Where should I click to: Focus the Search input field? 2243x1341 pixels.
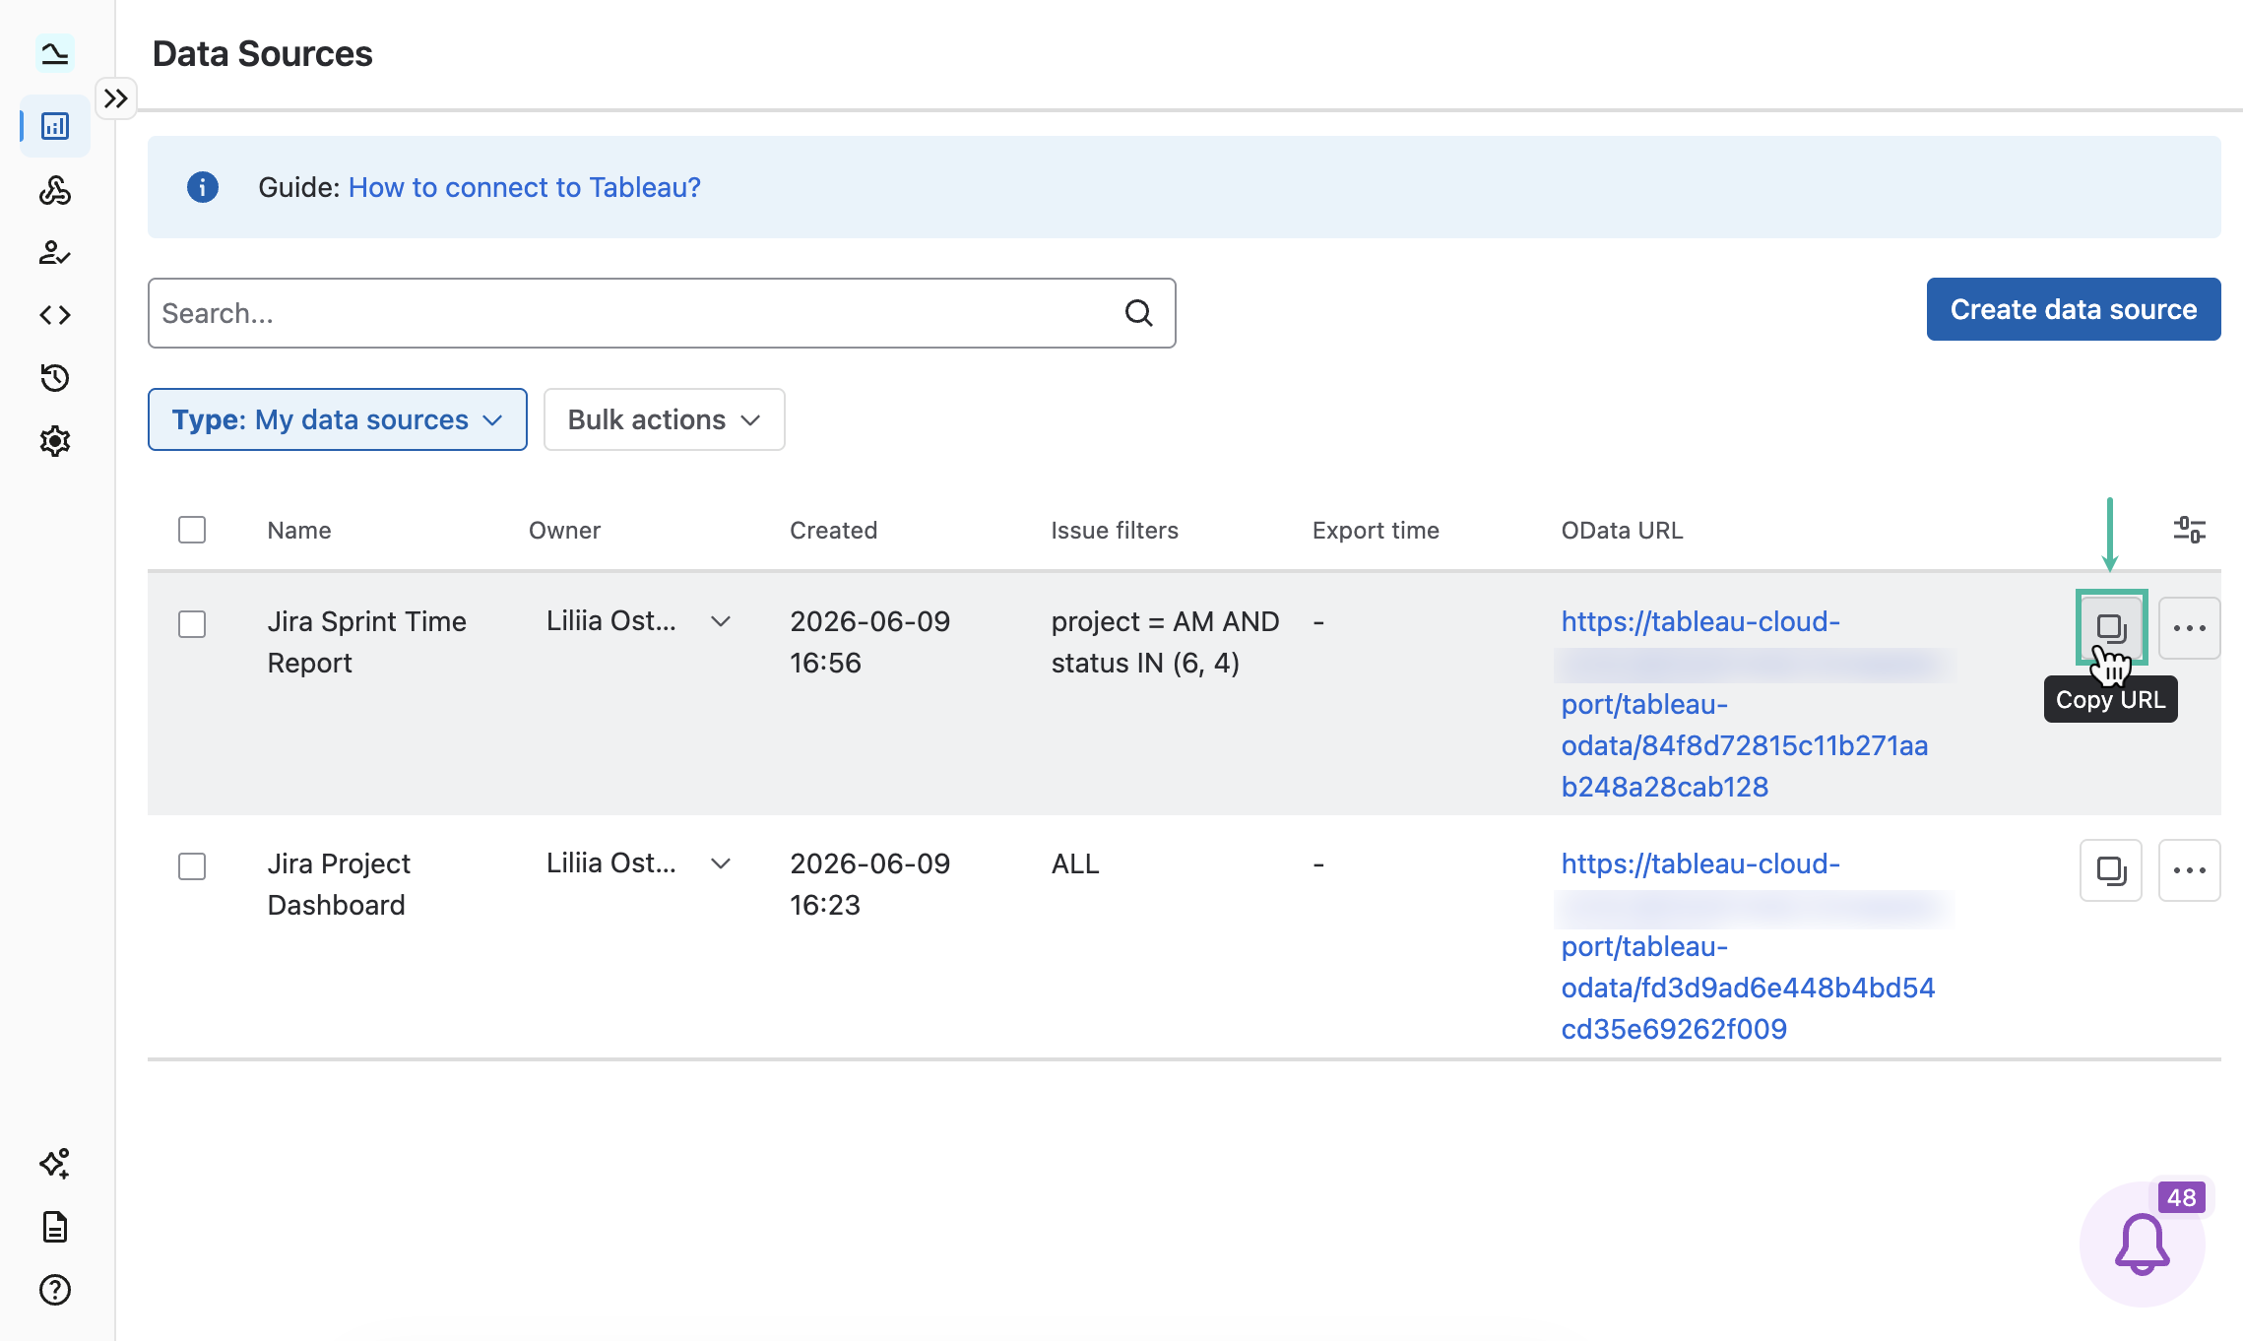pos(662,313)
